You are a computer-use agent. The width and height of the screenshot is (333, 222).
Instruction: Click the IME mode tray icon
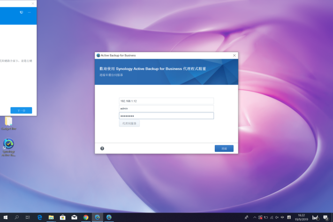pyautogui.click(x=289, y=217)
